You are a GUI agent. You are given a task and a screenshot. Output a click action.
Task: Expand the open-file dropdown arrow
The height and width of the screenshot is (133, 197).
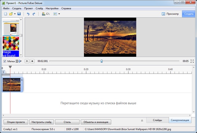coord(14,14)
